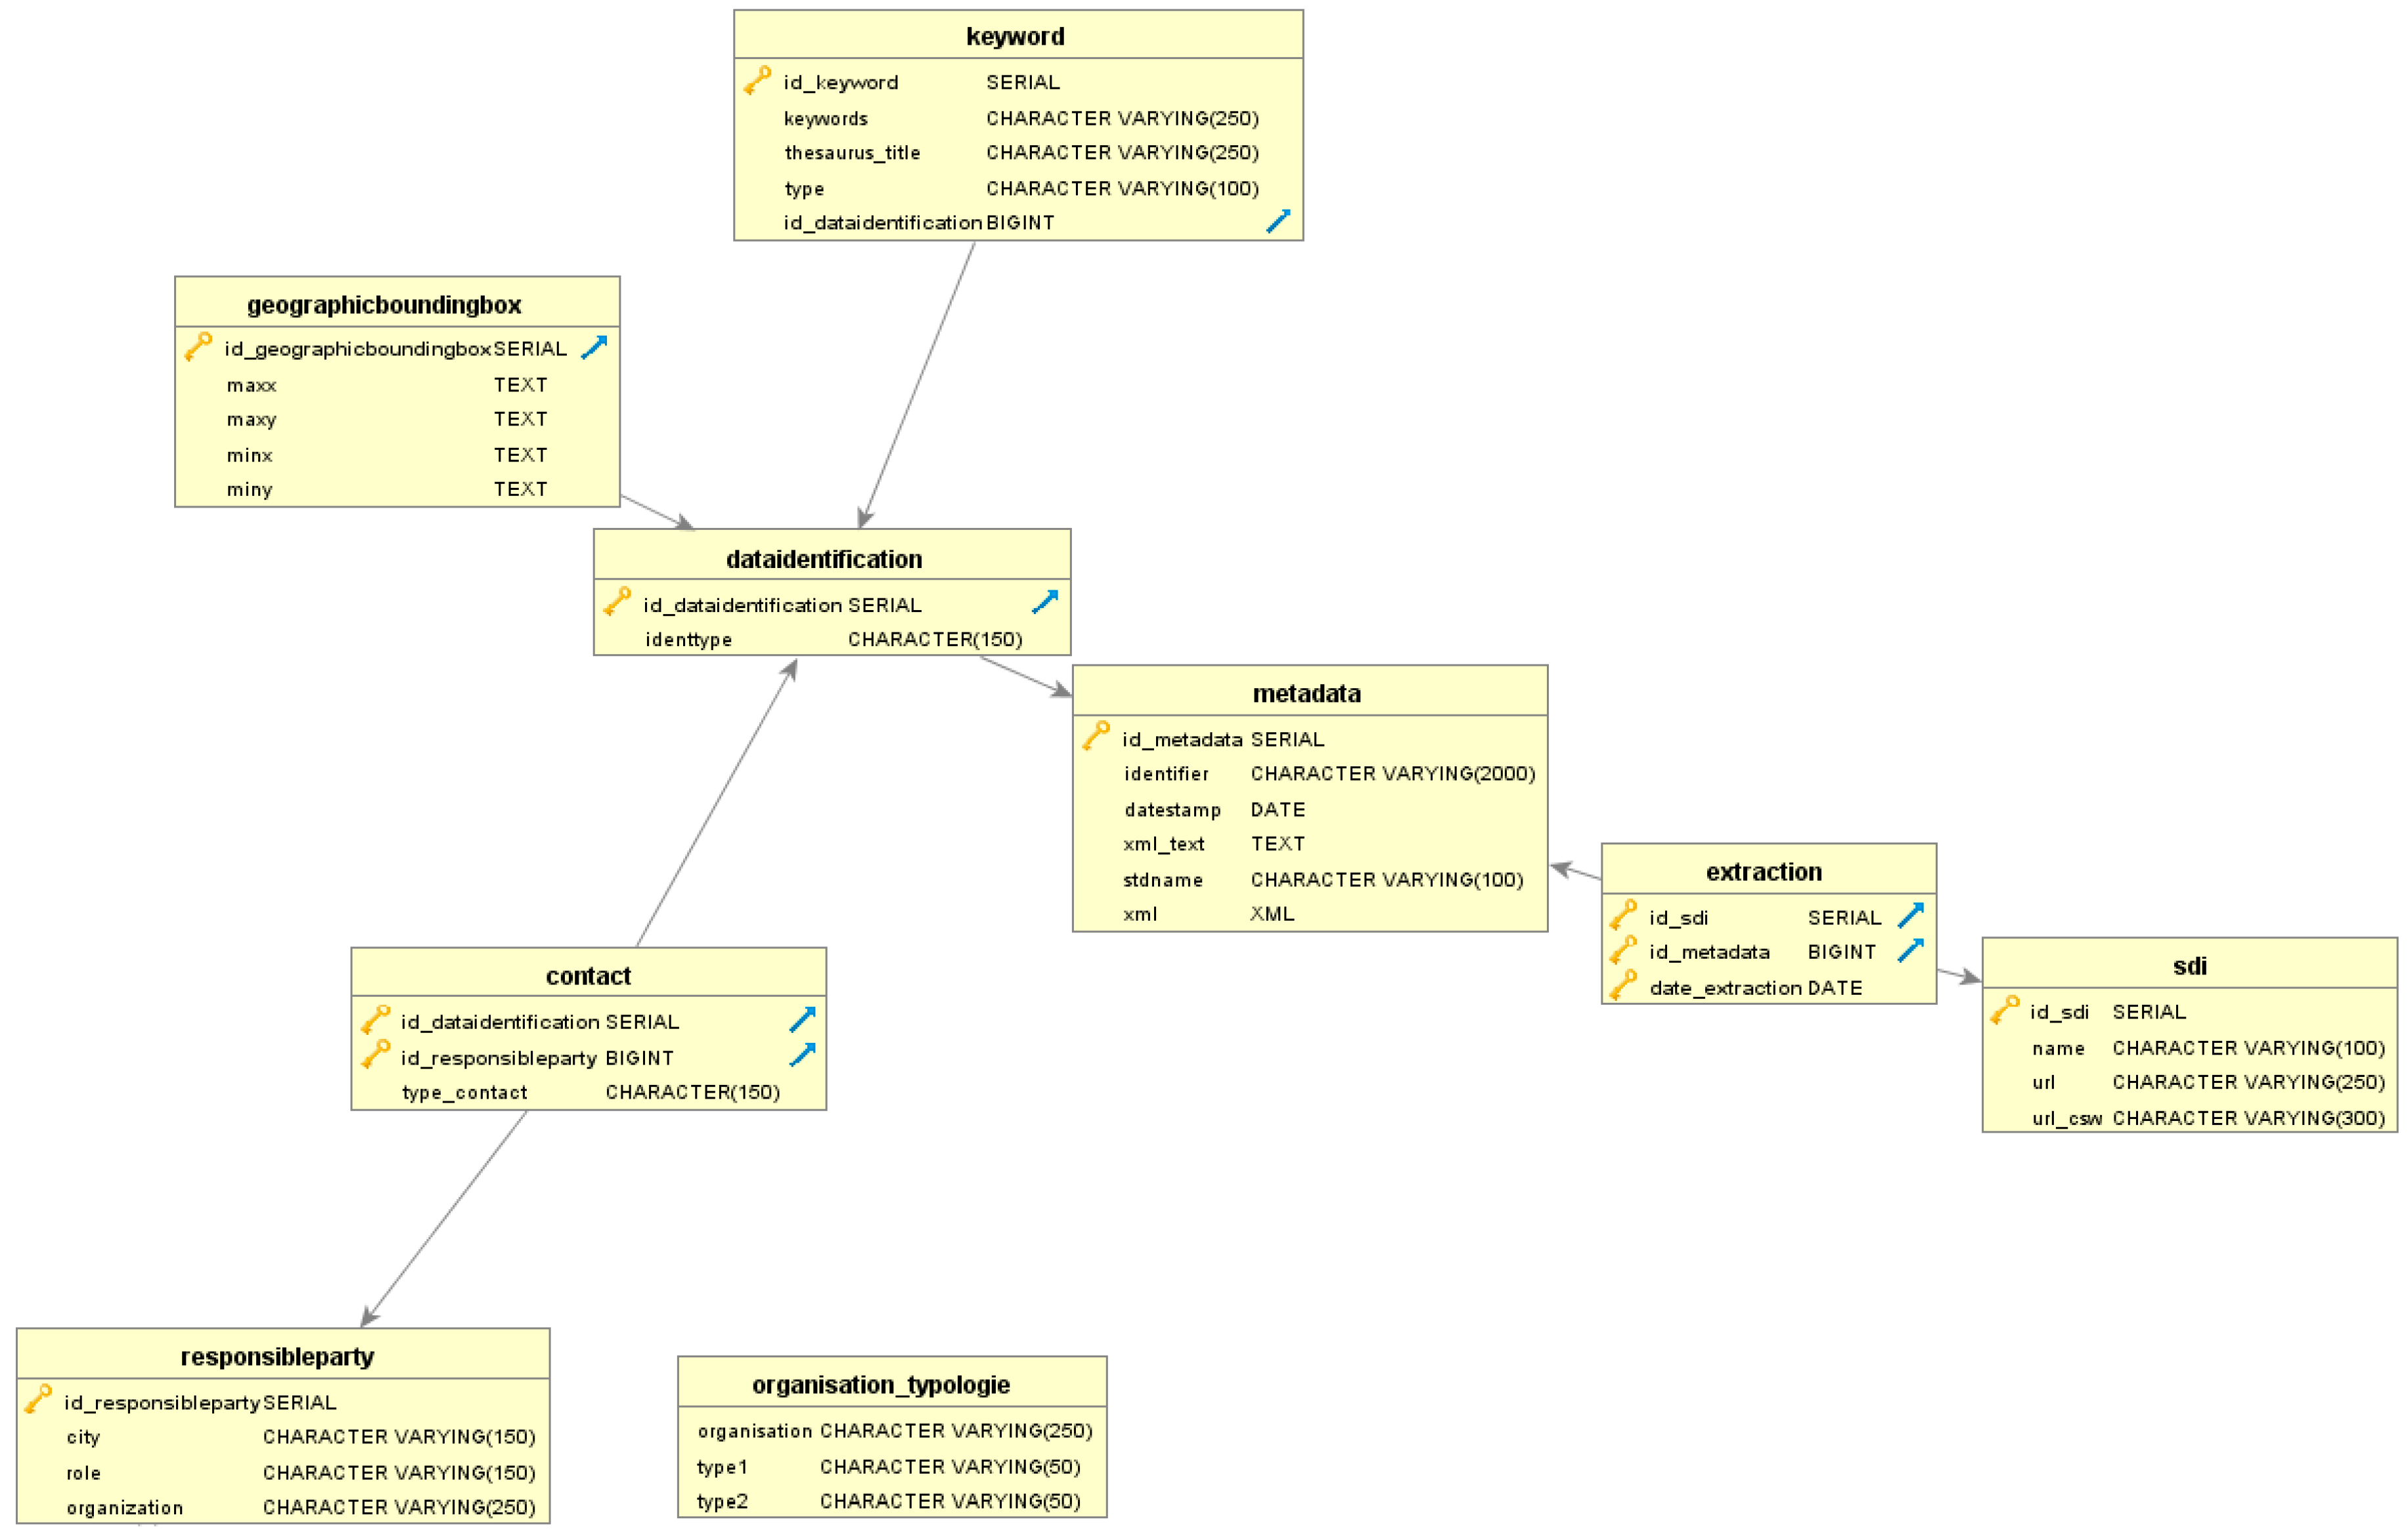Click the foreign key arrow on the extraction table's id_sdi row
The image size is (2408, 1536).
coord(1911,915)
